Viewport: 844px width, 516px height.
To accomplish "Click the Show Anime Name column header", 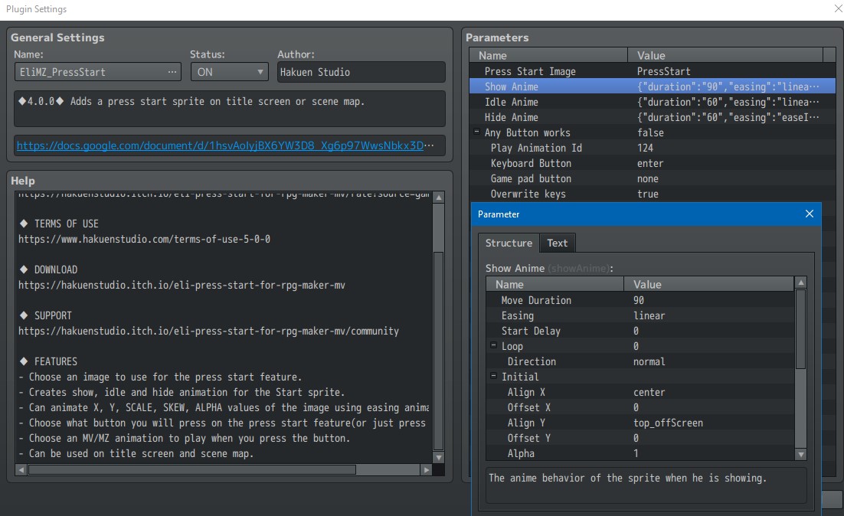I will pyautogui.click(x=555, y=284).
